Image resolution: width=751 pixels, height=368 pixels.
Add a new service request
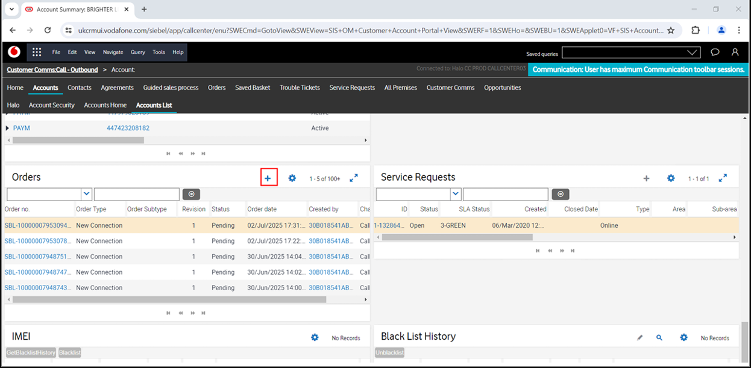point(647,178)
